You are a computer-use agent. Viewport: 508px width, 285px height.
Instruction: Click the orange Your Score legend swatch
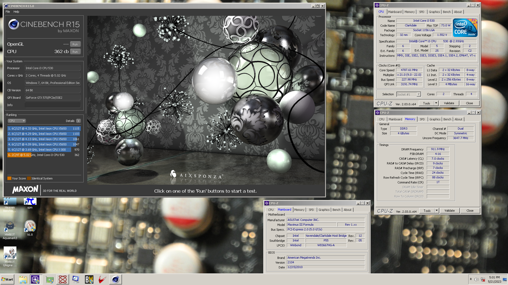(x=9, y=178)
